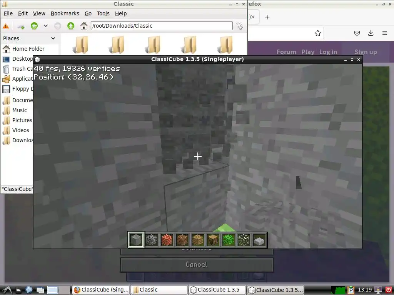Screen dimensions: 394x295
Task: Open Trash Can in Places sidebar
Action: click(18, 69)
